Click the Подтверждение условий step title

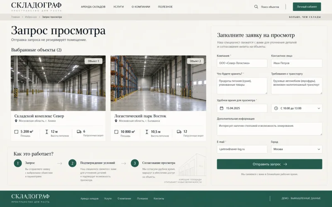[98, 163]
